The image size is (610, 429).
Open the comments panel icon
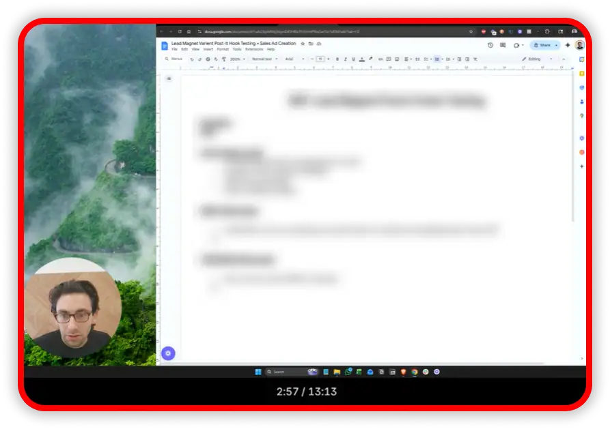(x=503, y=45)
